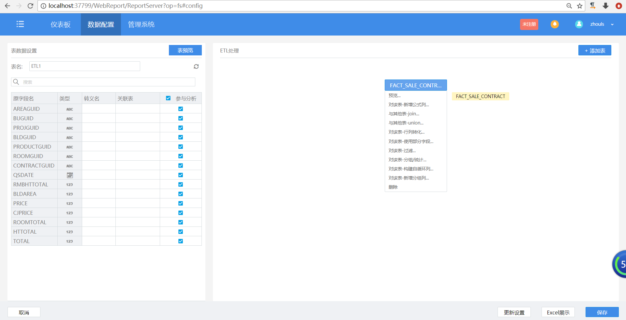Select 与其他表-join... menu entry

(416, 114)
